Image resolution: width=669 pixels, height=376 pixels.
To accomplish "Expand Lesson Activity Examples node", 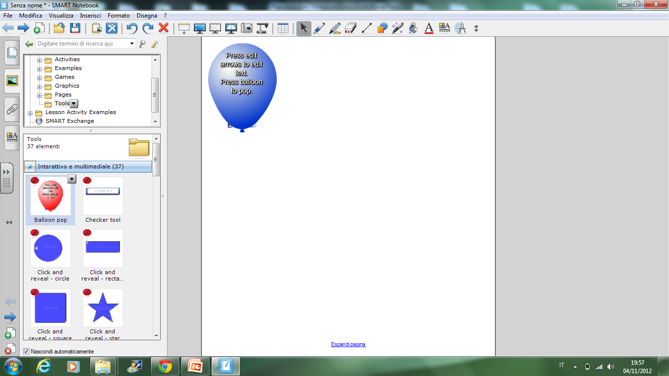I will (31, 113).
